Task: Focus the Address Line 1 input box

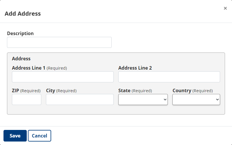Action: [x=63, y=77]
